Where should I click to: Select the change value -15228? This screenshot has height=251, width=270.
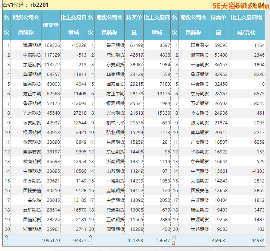pos(79,45)
